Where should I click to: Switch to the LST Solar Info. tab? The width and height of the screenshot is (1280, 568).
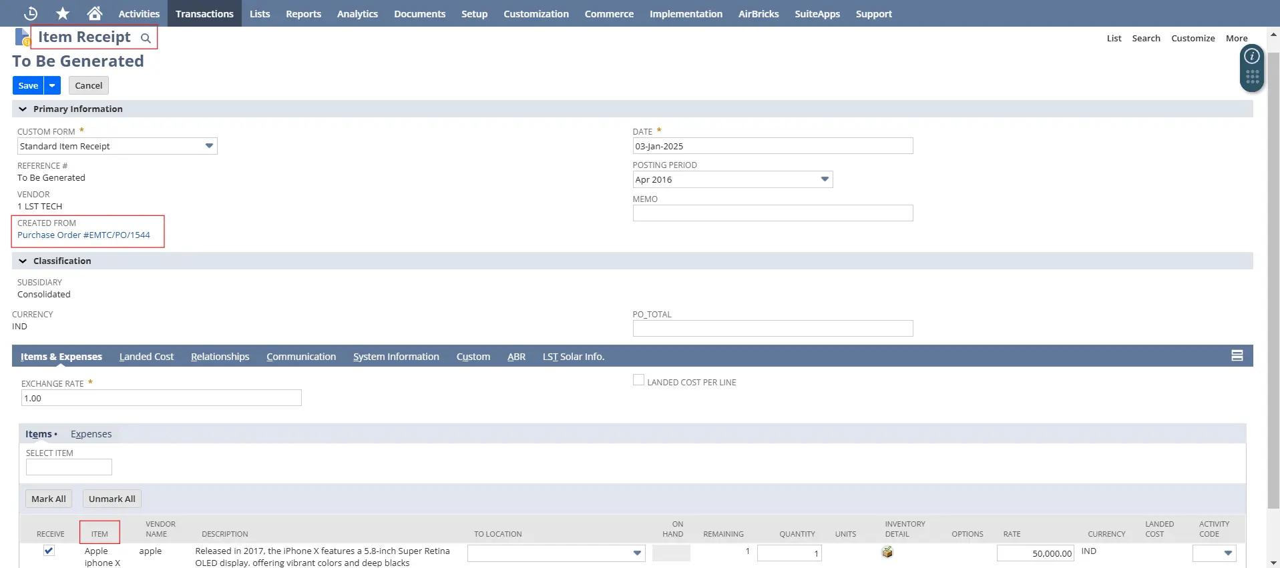574,357
